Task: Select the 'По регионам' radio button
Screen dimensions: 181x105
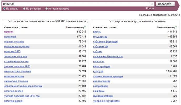Action: [24, 9]
